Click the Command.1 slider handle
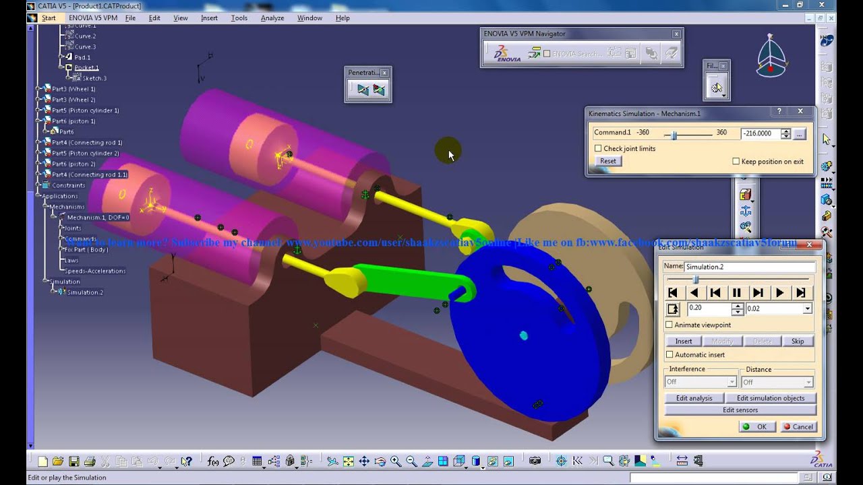 (674, 135)
